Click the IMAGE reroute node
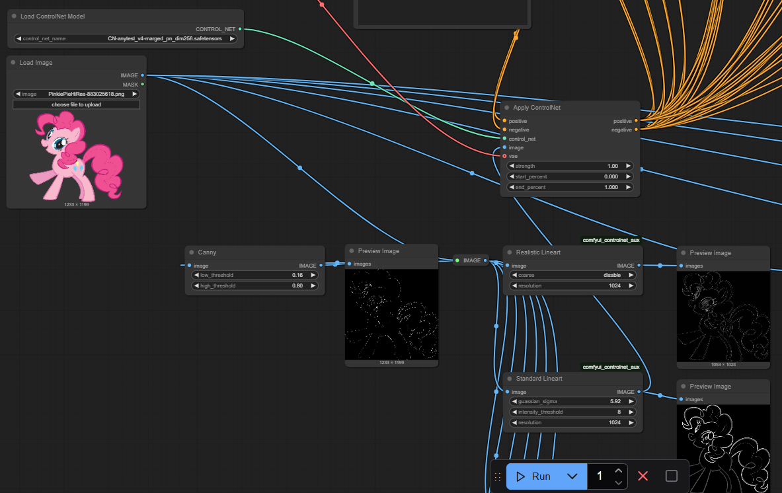Image resolution: width=782 pixels, height=493 pixels. (x=471, y=260)
